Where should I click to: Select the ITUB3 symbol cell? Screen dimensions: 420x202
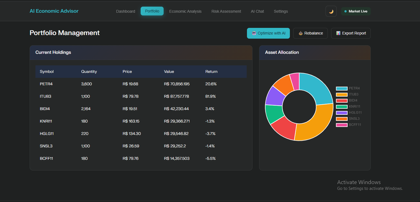tap(45, 97)
